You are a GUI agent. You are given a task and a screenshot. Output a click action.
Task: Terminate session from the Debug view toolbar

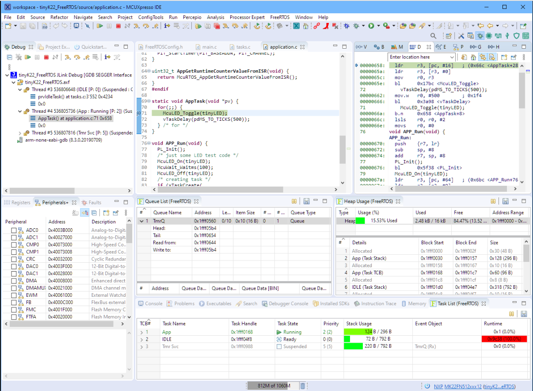click(x=46, y=57)
